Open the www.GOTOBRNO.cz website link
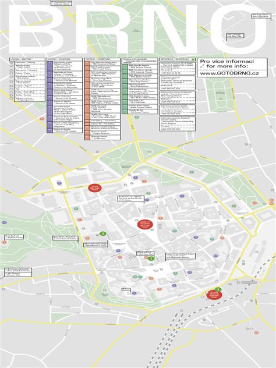This screenshot has width=276, height=368. pyautogui.click(x=229, y=73)
